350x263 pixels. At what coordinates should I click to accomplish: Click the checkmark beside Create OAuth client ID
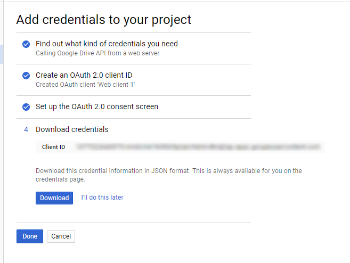tap(26, 76)
